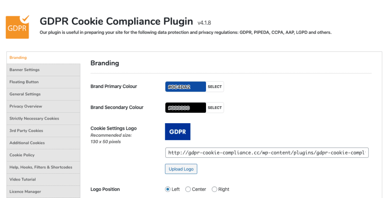
Task: Click the logo URL input field
Action: pyautogui.click(x=267, y=153)
